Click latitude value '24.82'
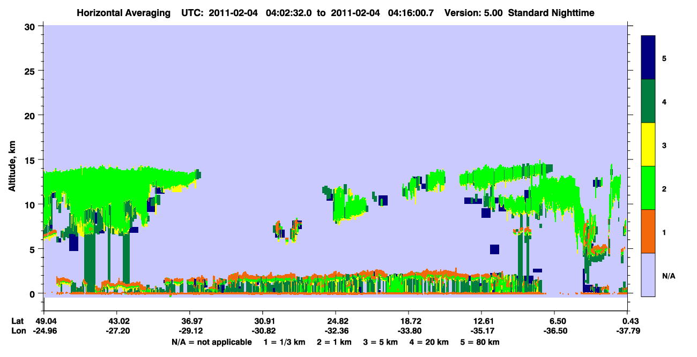Image resolution: width=697 pixels, height=357 pixels. pos(336,321)
